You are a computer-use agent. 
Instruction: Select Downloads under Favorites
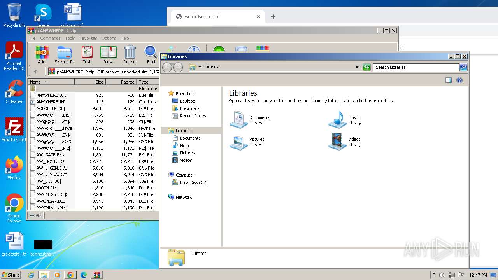[190, 108]
